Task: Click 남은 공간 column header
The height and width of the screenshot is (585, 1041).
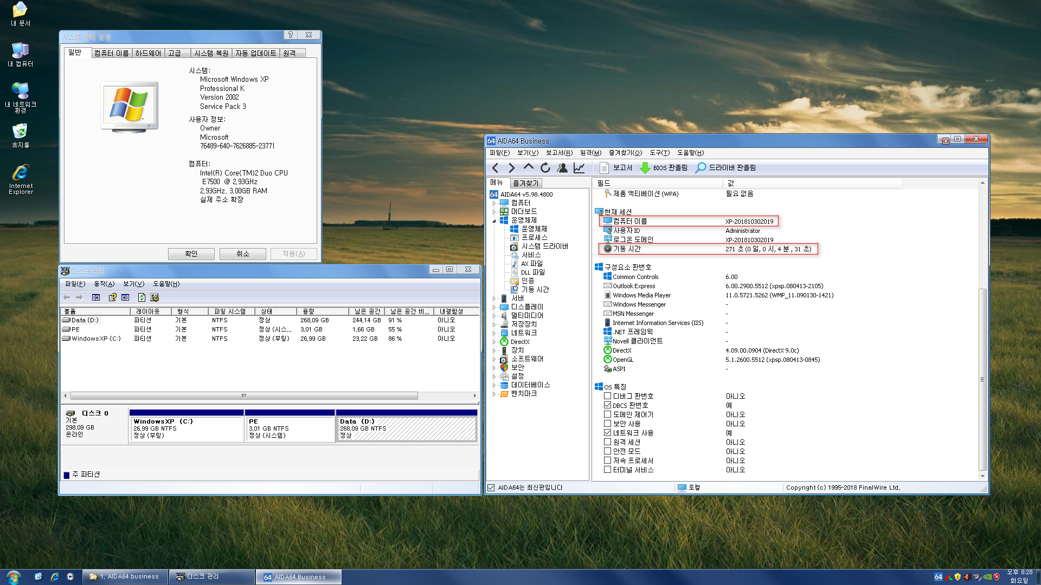Action: click(367, 311)
